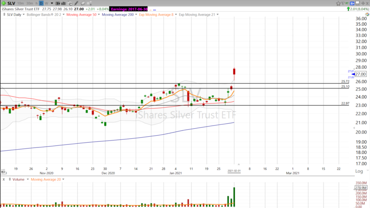Click the scroll arrows icon at chart bottom-left
Viewport: 370px width, 208px height.
(x=3, y=171)
